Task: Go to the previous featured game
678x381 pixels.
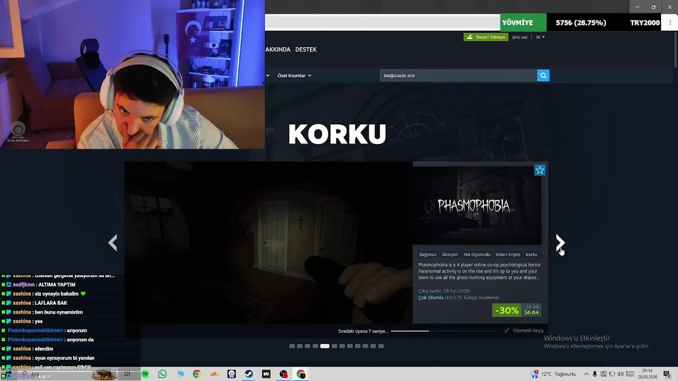Action: coord(112,243)
